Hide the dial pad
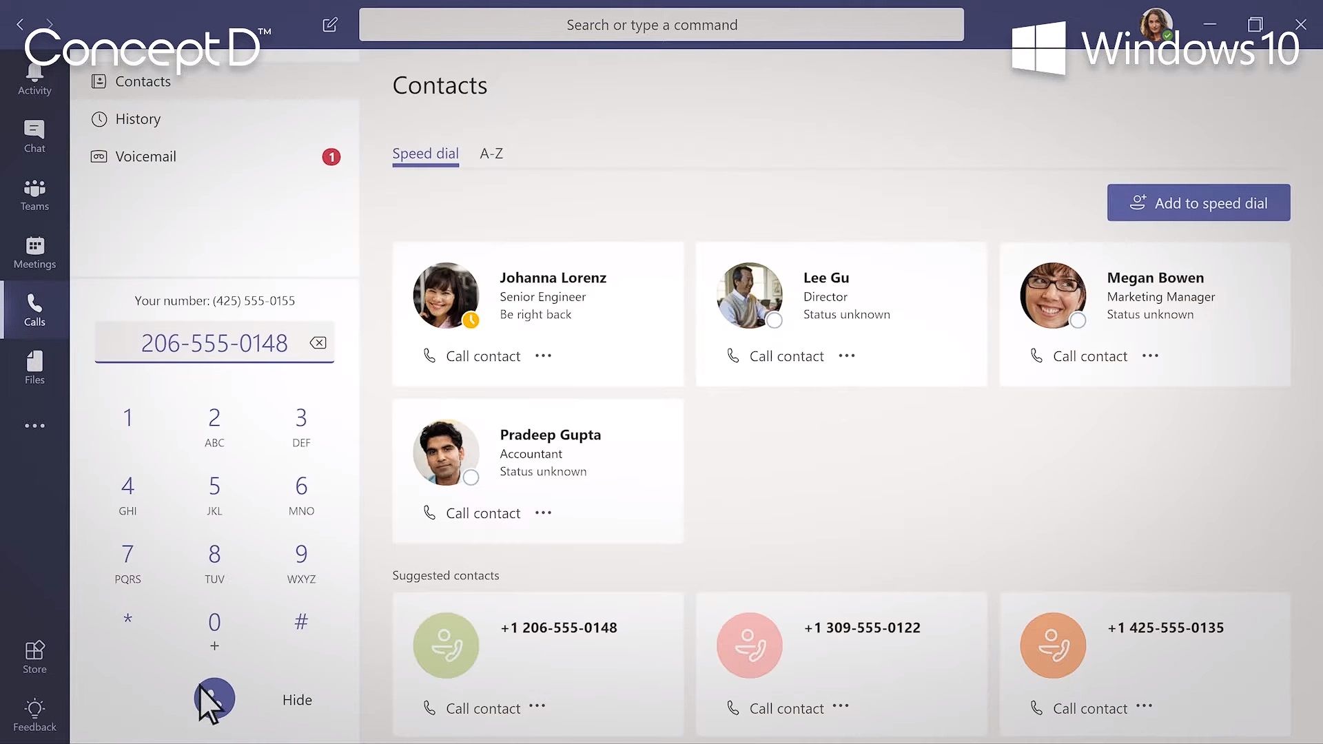The image size is (1323, 744). 297,700
